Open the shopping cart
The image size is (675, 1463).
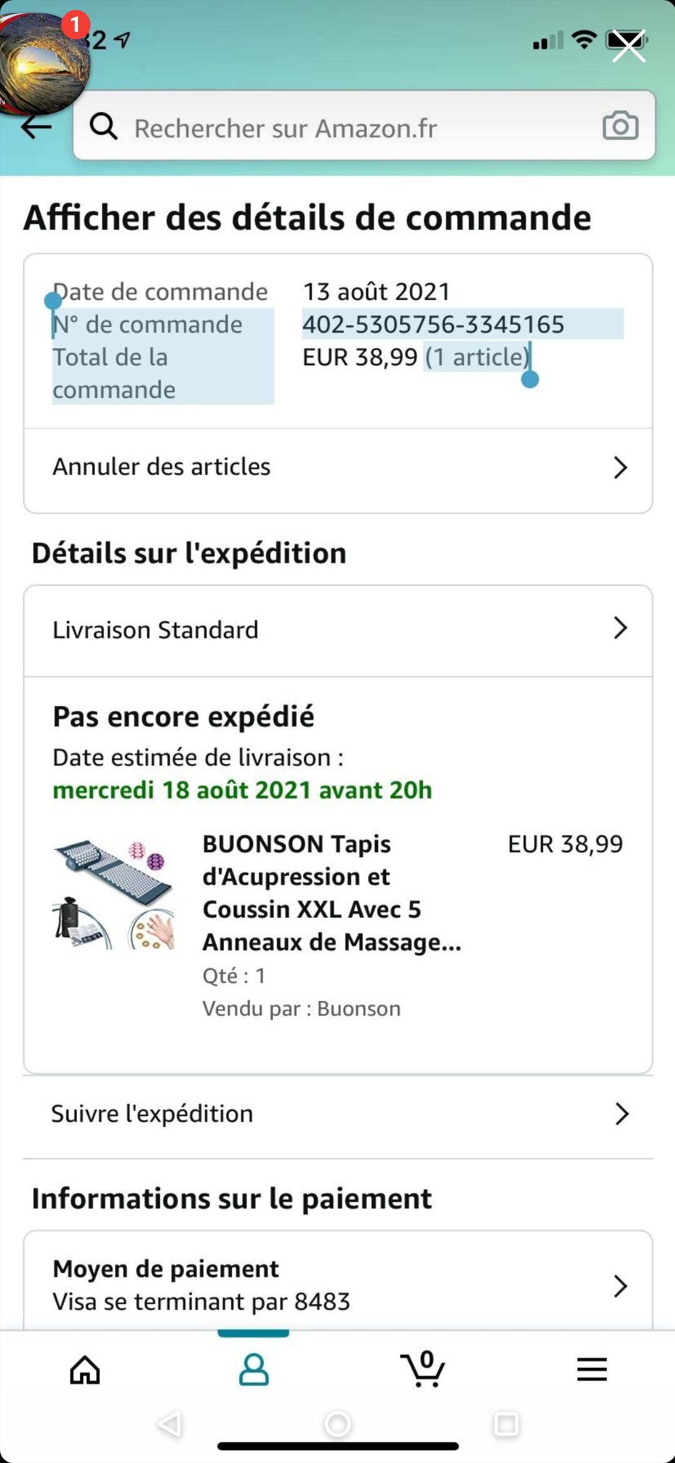coord(423,1370)
